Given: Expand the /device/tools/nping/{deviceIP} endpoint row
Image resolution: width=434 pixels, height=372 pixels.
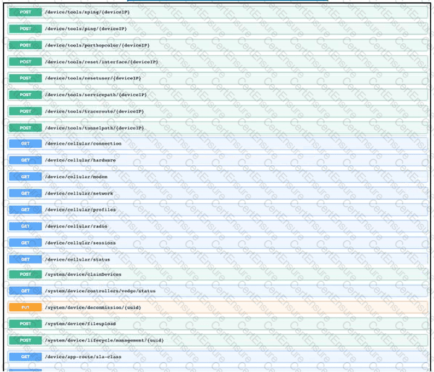Looking at the screenshot, I should (87, 12).
